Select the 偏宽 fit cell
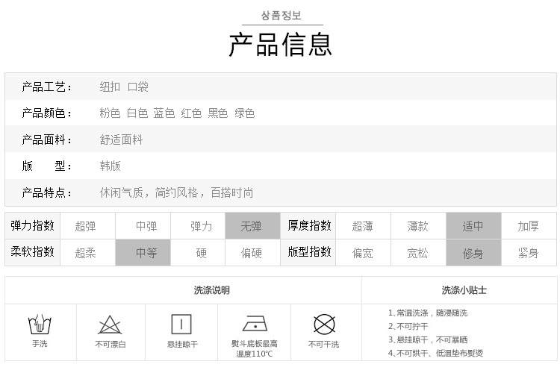The height and width of the screenshot is (373, 560). click(x=363, y=253)
